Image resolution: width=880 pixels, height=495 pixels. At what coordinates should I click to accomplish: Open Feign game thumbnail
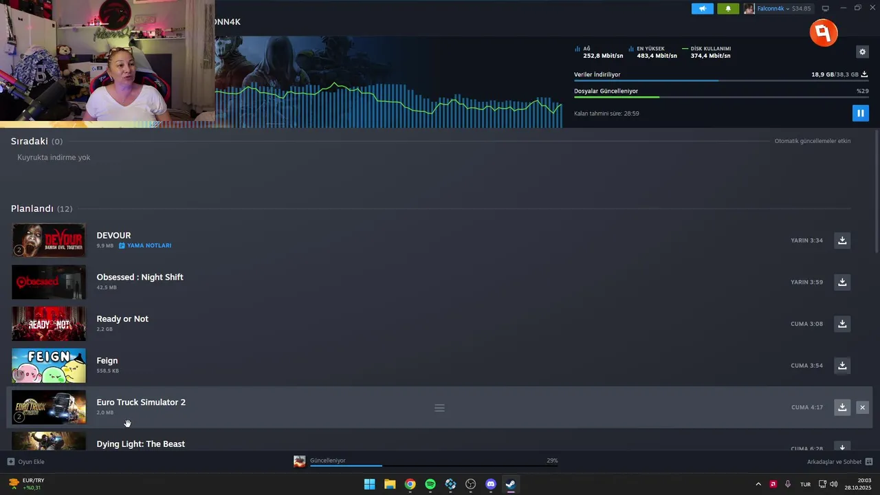(x=49, y=365)
